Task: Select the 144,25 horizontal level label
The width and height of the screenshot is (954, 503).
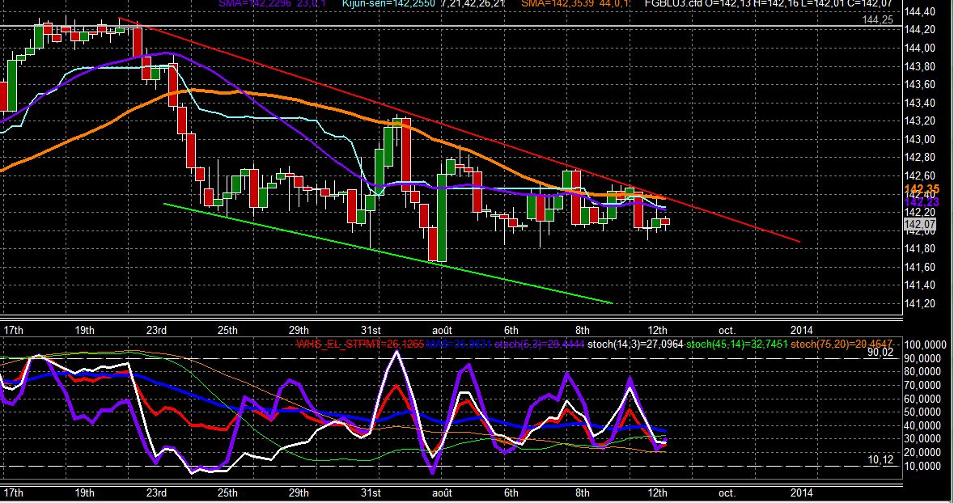Action: coord(878,20)
